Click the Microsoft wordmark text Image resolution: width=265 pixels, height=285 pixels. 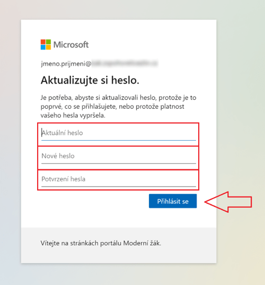[71, 45]
